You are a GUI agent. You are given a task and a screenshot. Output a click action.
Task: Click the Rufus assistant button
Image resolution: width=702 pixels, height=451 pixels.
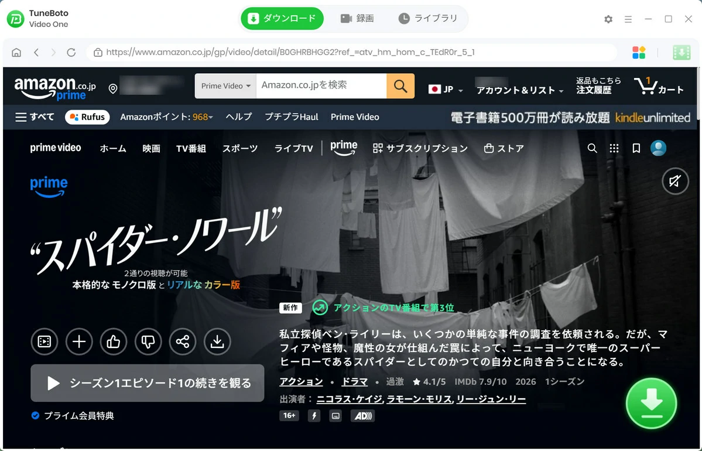[87, 117]
